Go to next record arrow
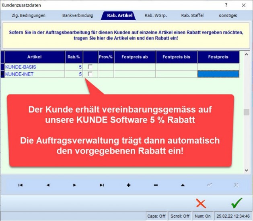253x221 pixels. (x=74, y=185)
